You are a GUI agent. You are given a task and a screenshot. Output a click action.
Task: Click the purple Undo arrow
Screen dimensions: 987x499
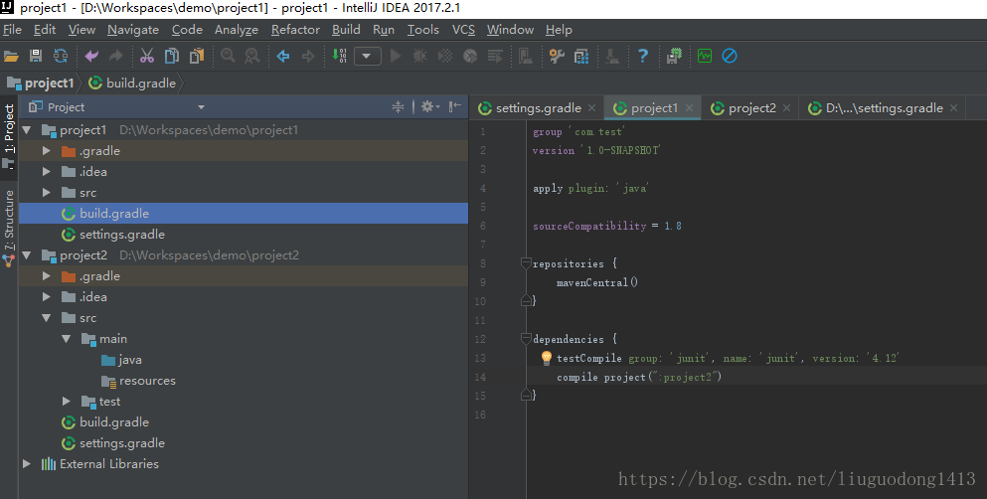click(91, 56)
